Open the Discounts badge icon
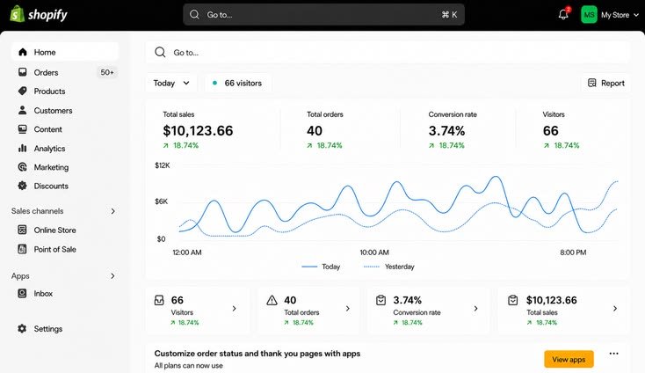The image size is (645, 373). (22, 186)
